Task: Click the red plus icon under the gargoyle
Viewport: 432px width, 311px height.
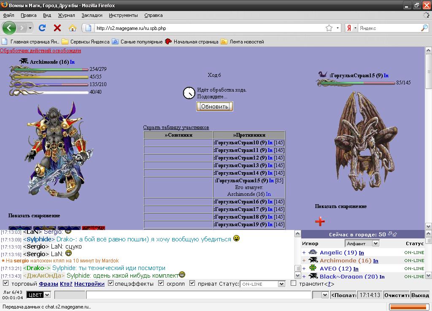Action: (x=320, y=221)
